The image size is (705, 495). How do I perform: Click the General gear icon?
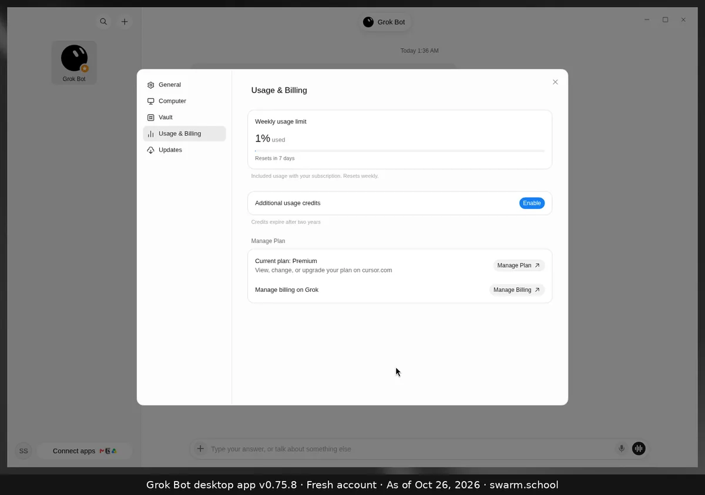151,85
